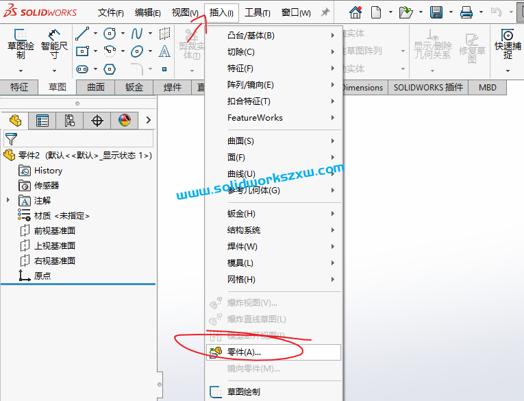Click the Quick Snaps (快速捕捉) tool

(x=508, y=44)
